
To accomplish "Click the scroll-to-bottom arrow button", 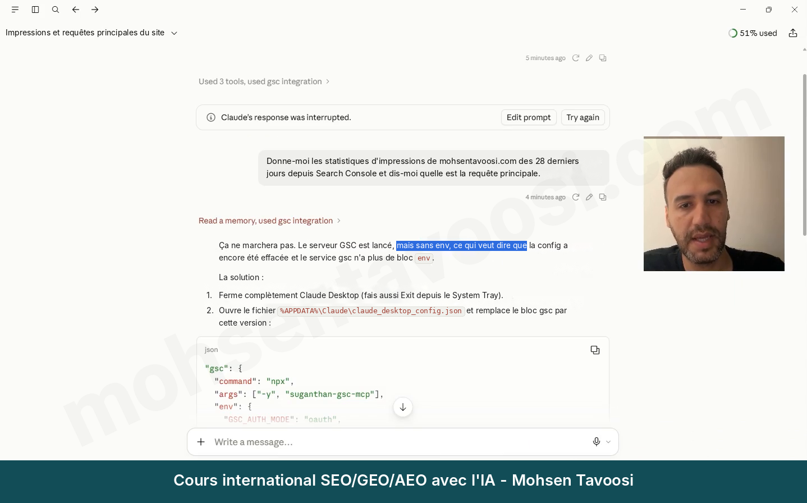I will pyautogui.click(x=403, y=407).
